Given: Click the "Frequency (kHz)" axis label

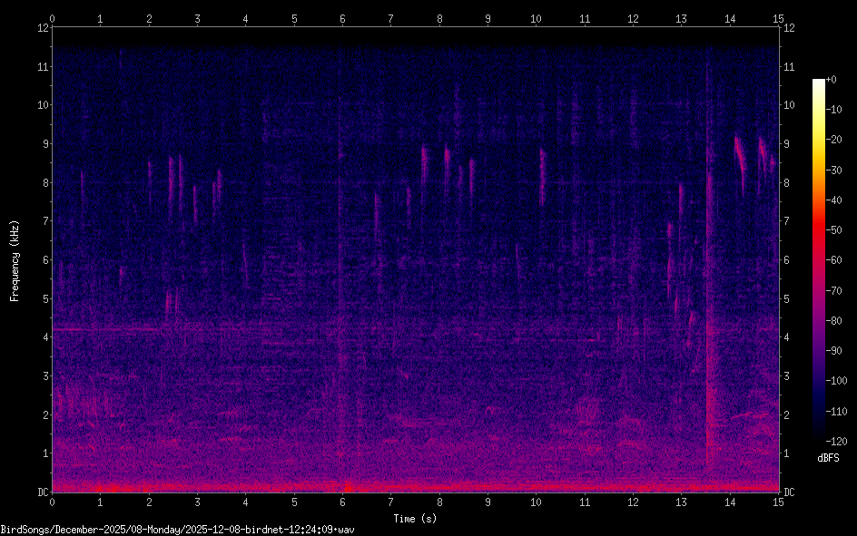Looking at the screenshot, I should [x=14, y=260].
